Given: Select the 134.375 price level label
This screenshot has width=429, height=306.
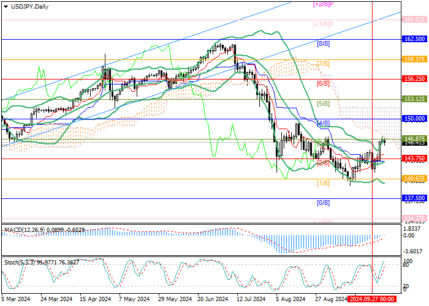Looking at the screenshot, I should 414,218.
